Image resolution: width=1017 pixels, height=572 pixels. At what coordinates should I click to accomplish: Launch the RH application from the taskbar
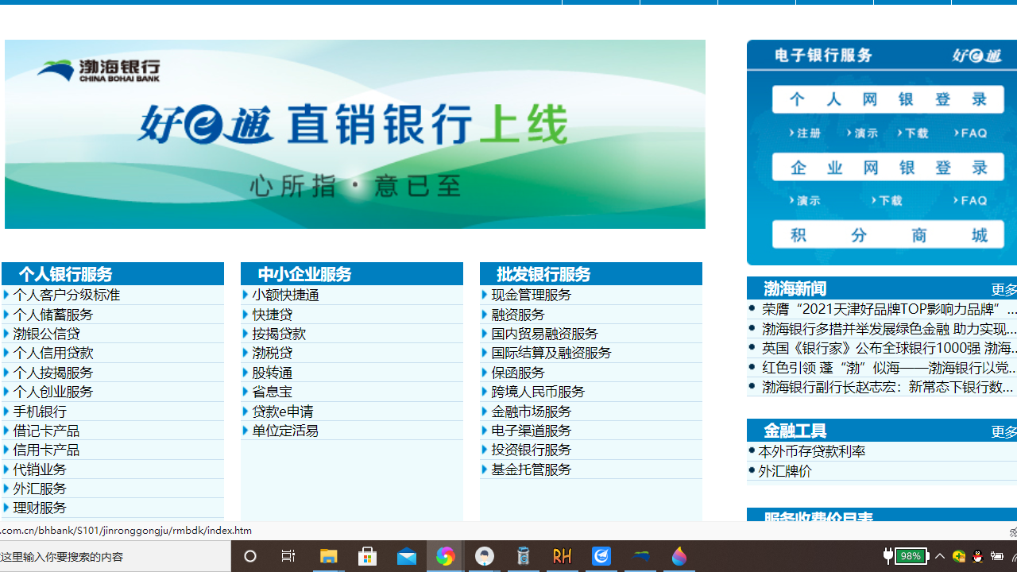562,556
